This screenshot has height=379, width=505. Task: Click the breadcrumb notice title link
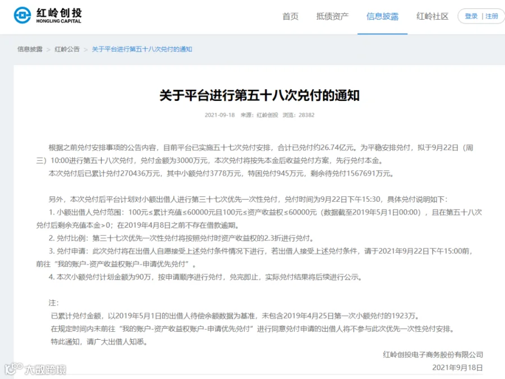[142, 49]
